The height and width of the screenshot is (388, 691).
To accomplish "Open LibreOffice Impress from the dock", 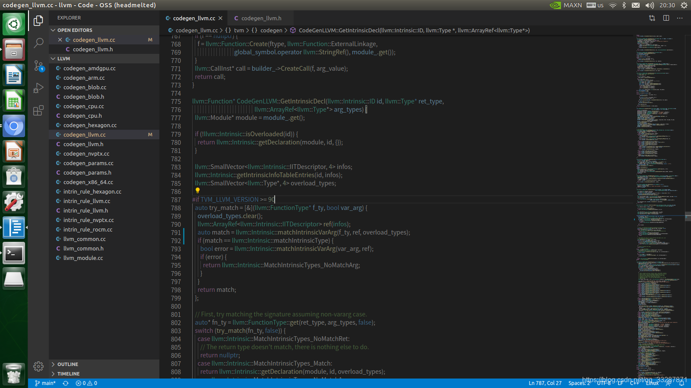I will (14, 151).
